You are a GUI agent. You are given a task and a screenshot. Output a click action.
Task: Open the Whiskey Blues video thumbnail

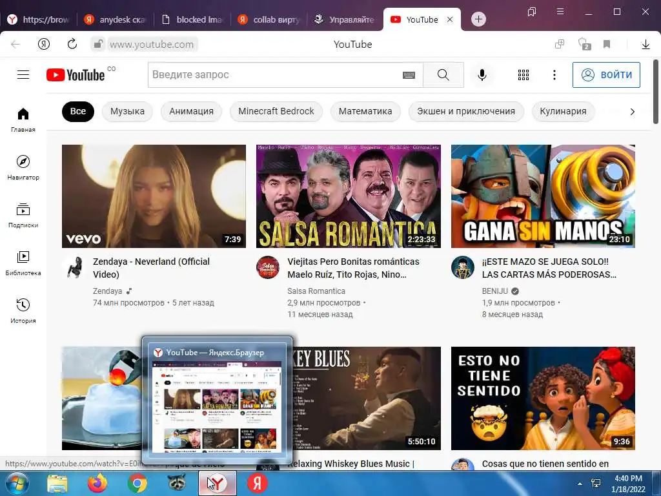click(367, 398)
